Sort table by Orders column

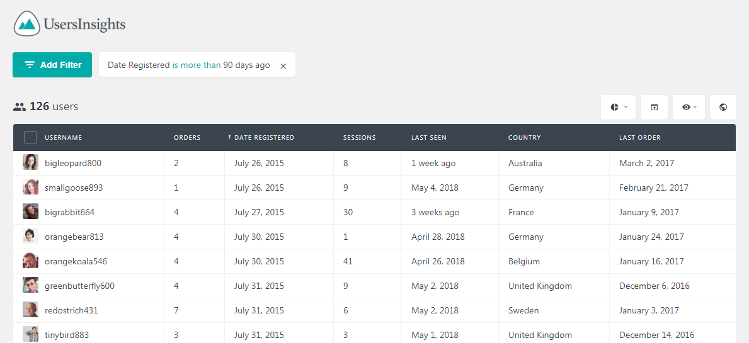pos(186,137)
